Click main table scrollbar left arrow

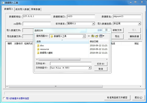coord(7,86)
